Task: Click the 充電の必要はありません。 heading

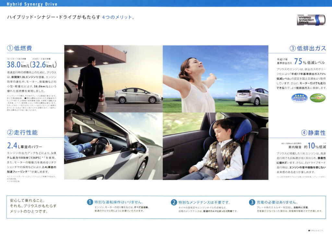Action: pos(278,202)
